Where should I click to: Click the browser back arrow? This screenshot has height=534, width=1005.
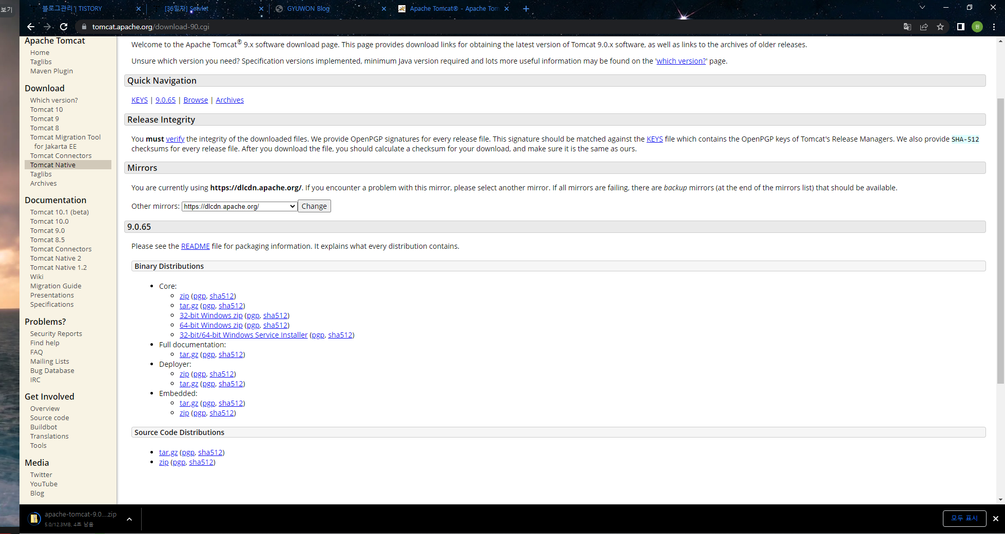point(31,27)
